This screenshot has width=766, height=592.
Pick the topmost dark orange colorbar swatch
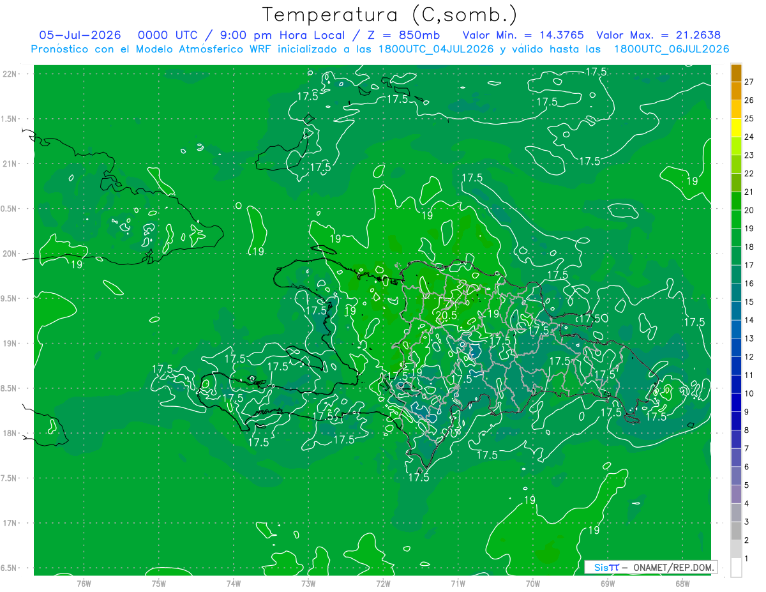(x=736, y=73)
